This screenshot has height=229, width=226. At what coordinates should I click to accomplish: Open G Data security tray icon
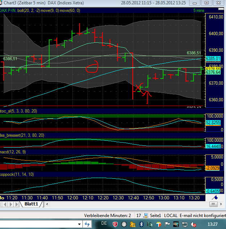click(115, 224)
